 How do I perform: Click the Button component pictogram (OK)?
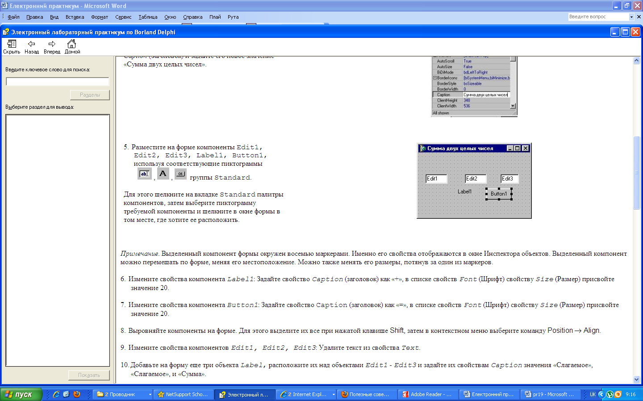pos(180,174)
